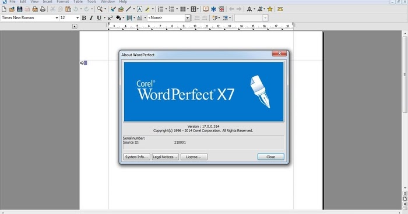Apply bulleted list formatting
This screenshot has height=214, width=408.
(171, 9)
